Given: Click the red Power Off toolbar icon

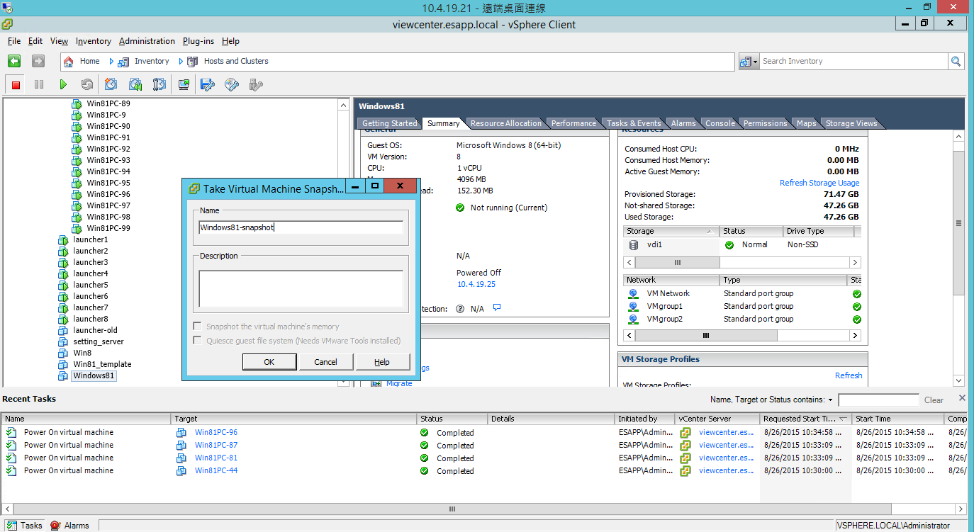Looking at the screenshot, I should tap(16, 85).
